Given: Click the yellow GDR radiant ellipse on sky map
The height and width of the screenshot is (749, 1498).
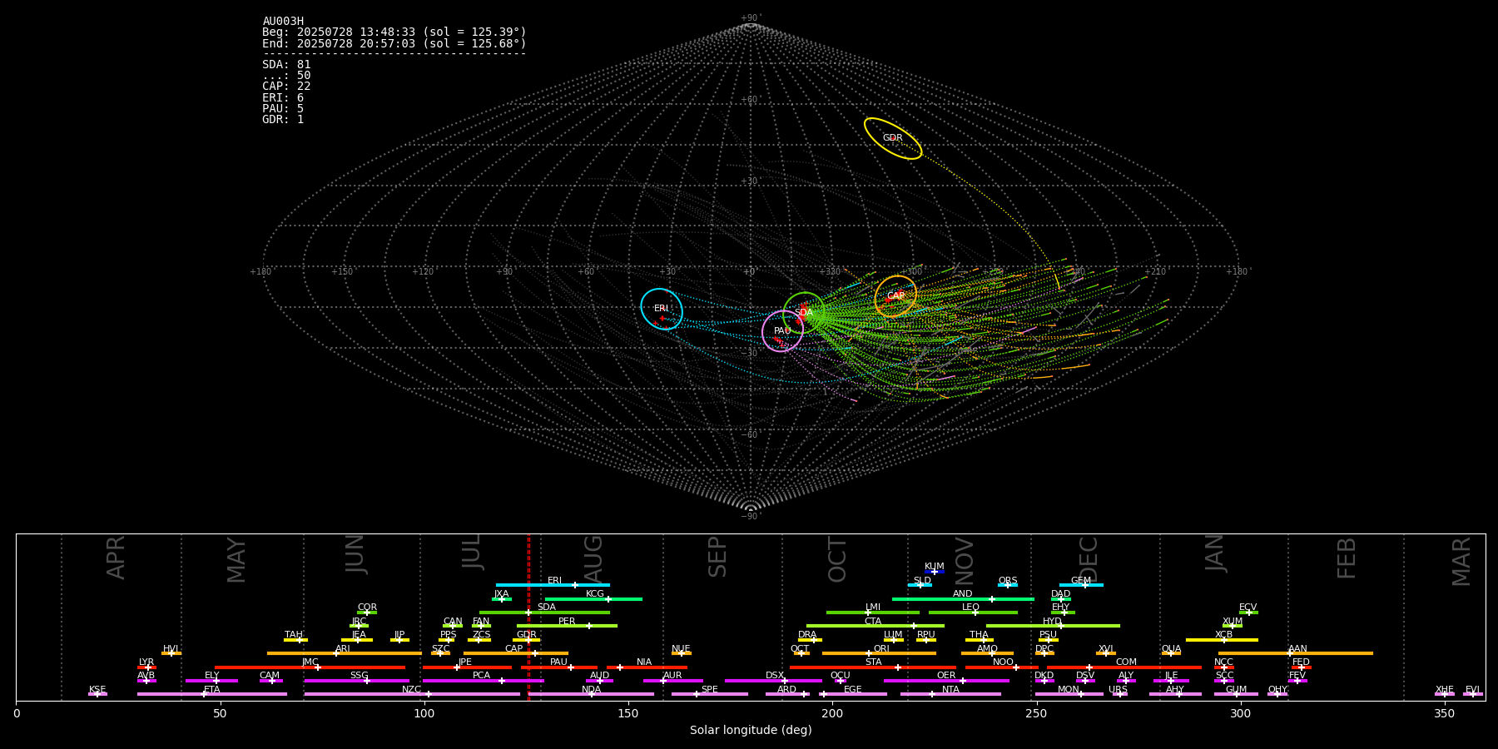Looking at the screenshot, I should 893,138.
